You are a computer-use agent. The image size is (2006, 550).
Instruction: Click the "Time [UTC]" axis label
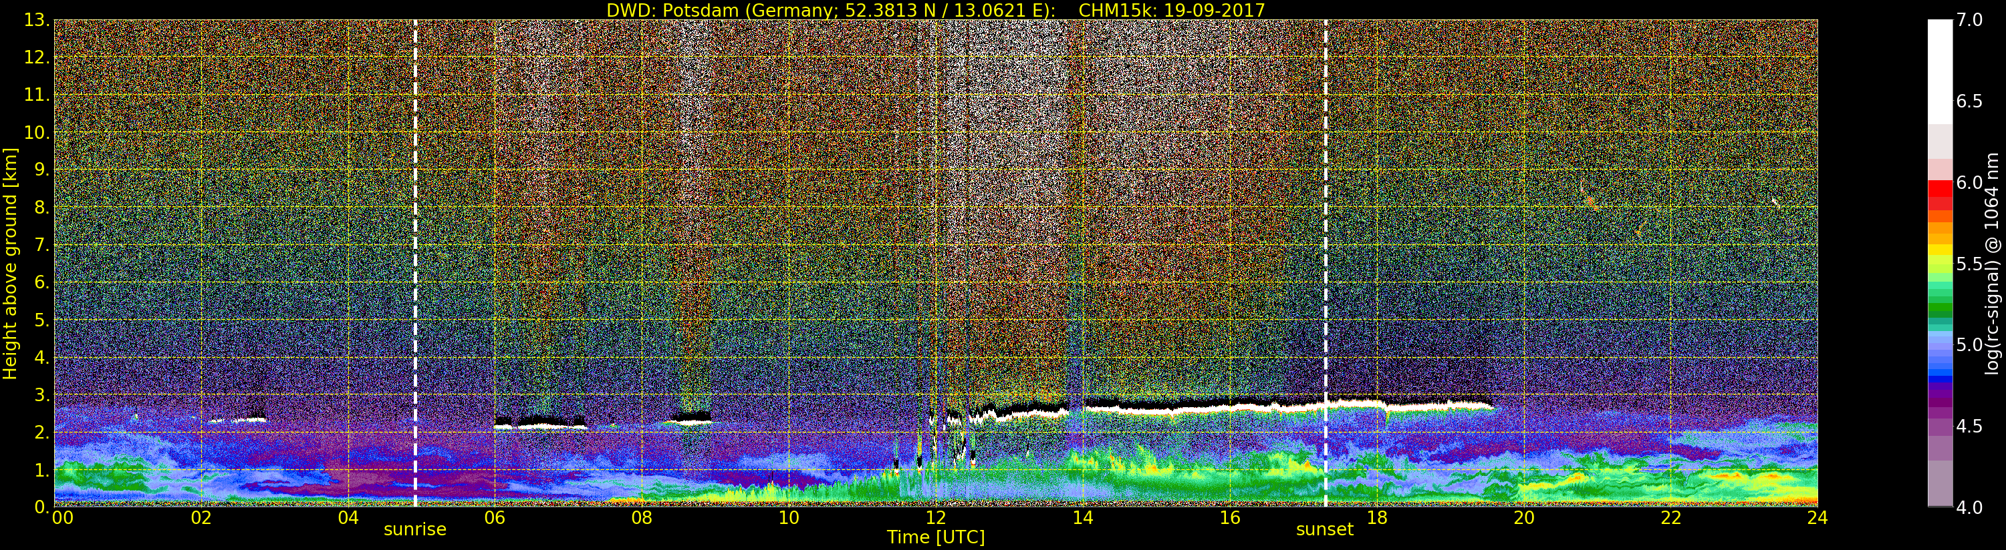coord(936,537)
